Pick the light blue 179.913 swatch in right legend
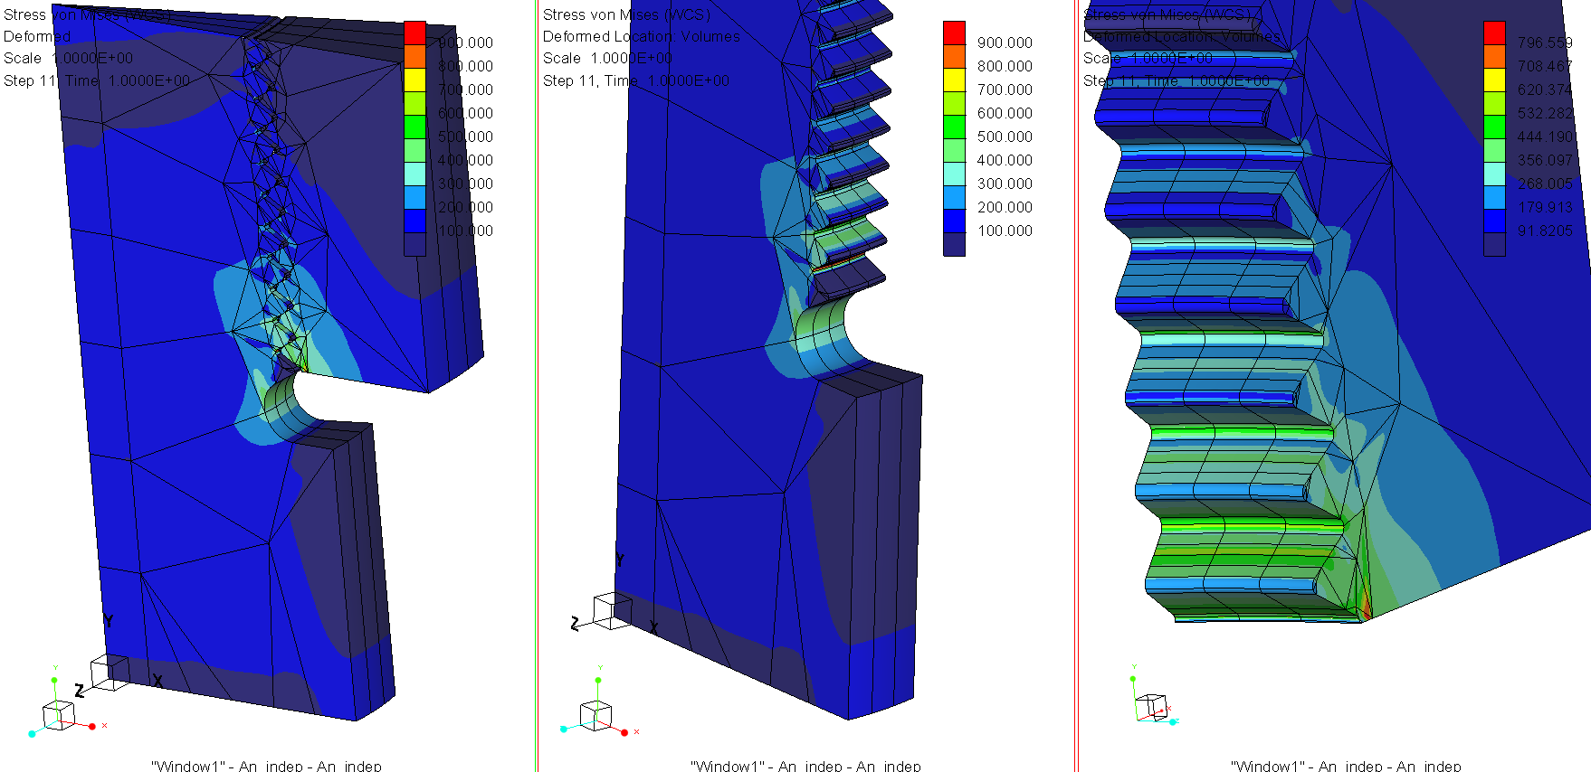 point(1494,197)
